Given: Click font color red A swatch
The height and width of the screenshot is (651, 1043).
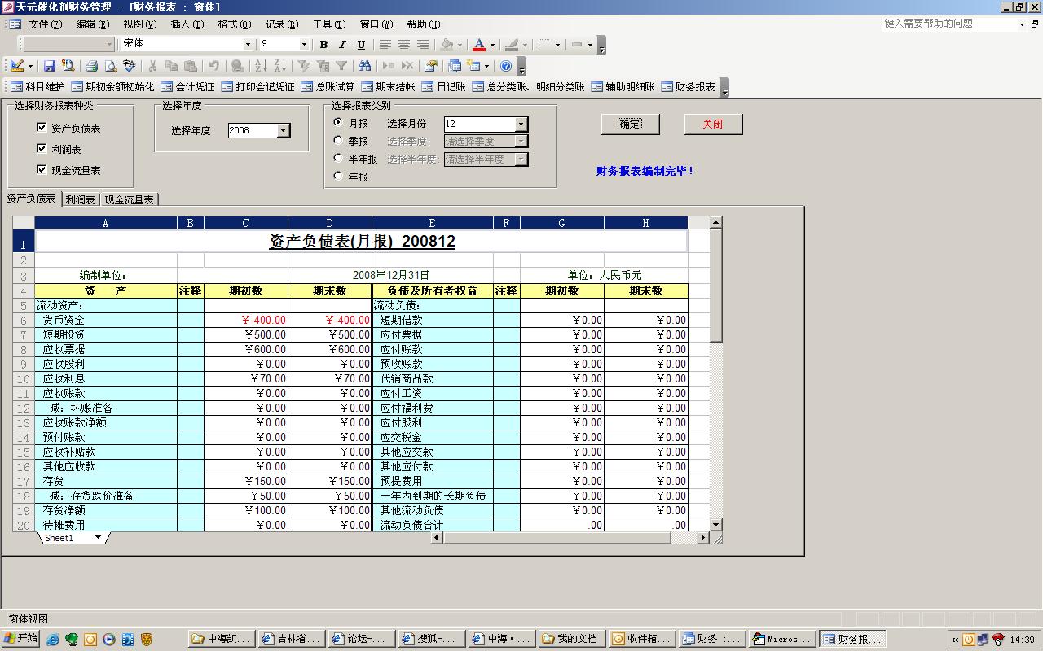Looking at the screenshot, I should click(x=479, y=45).
